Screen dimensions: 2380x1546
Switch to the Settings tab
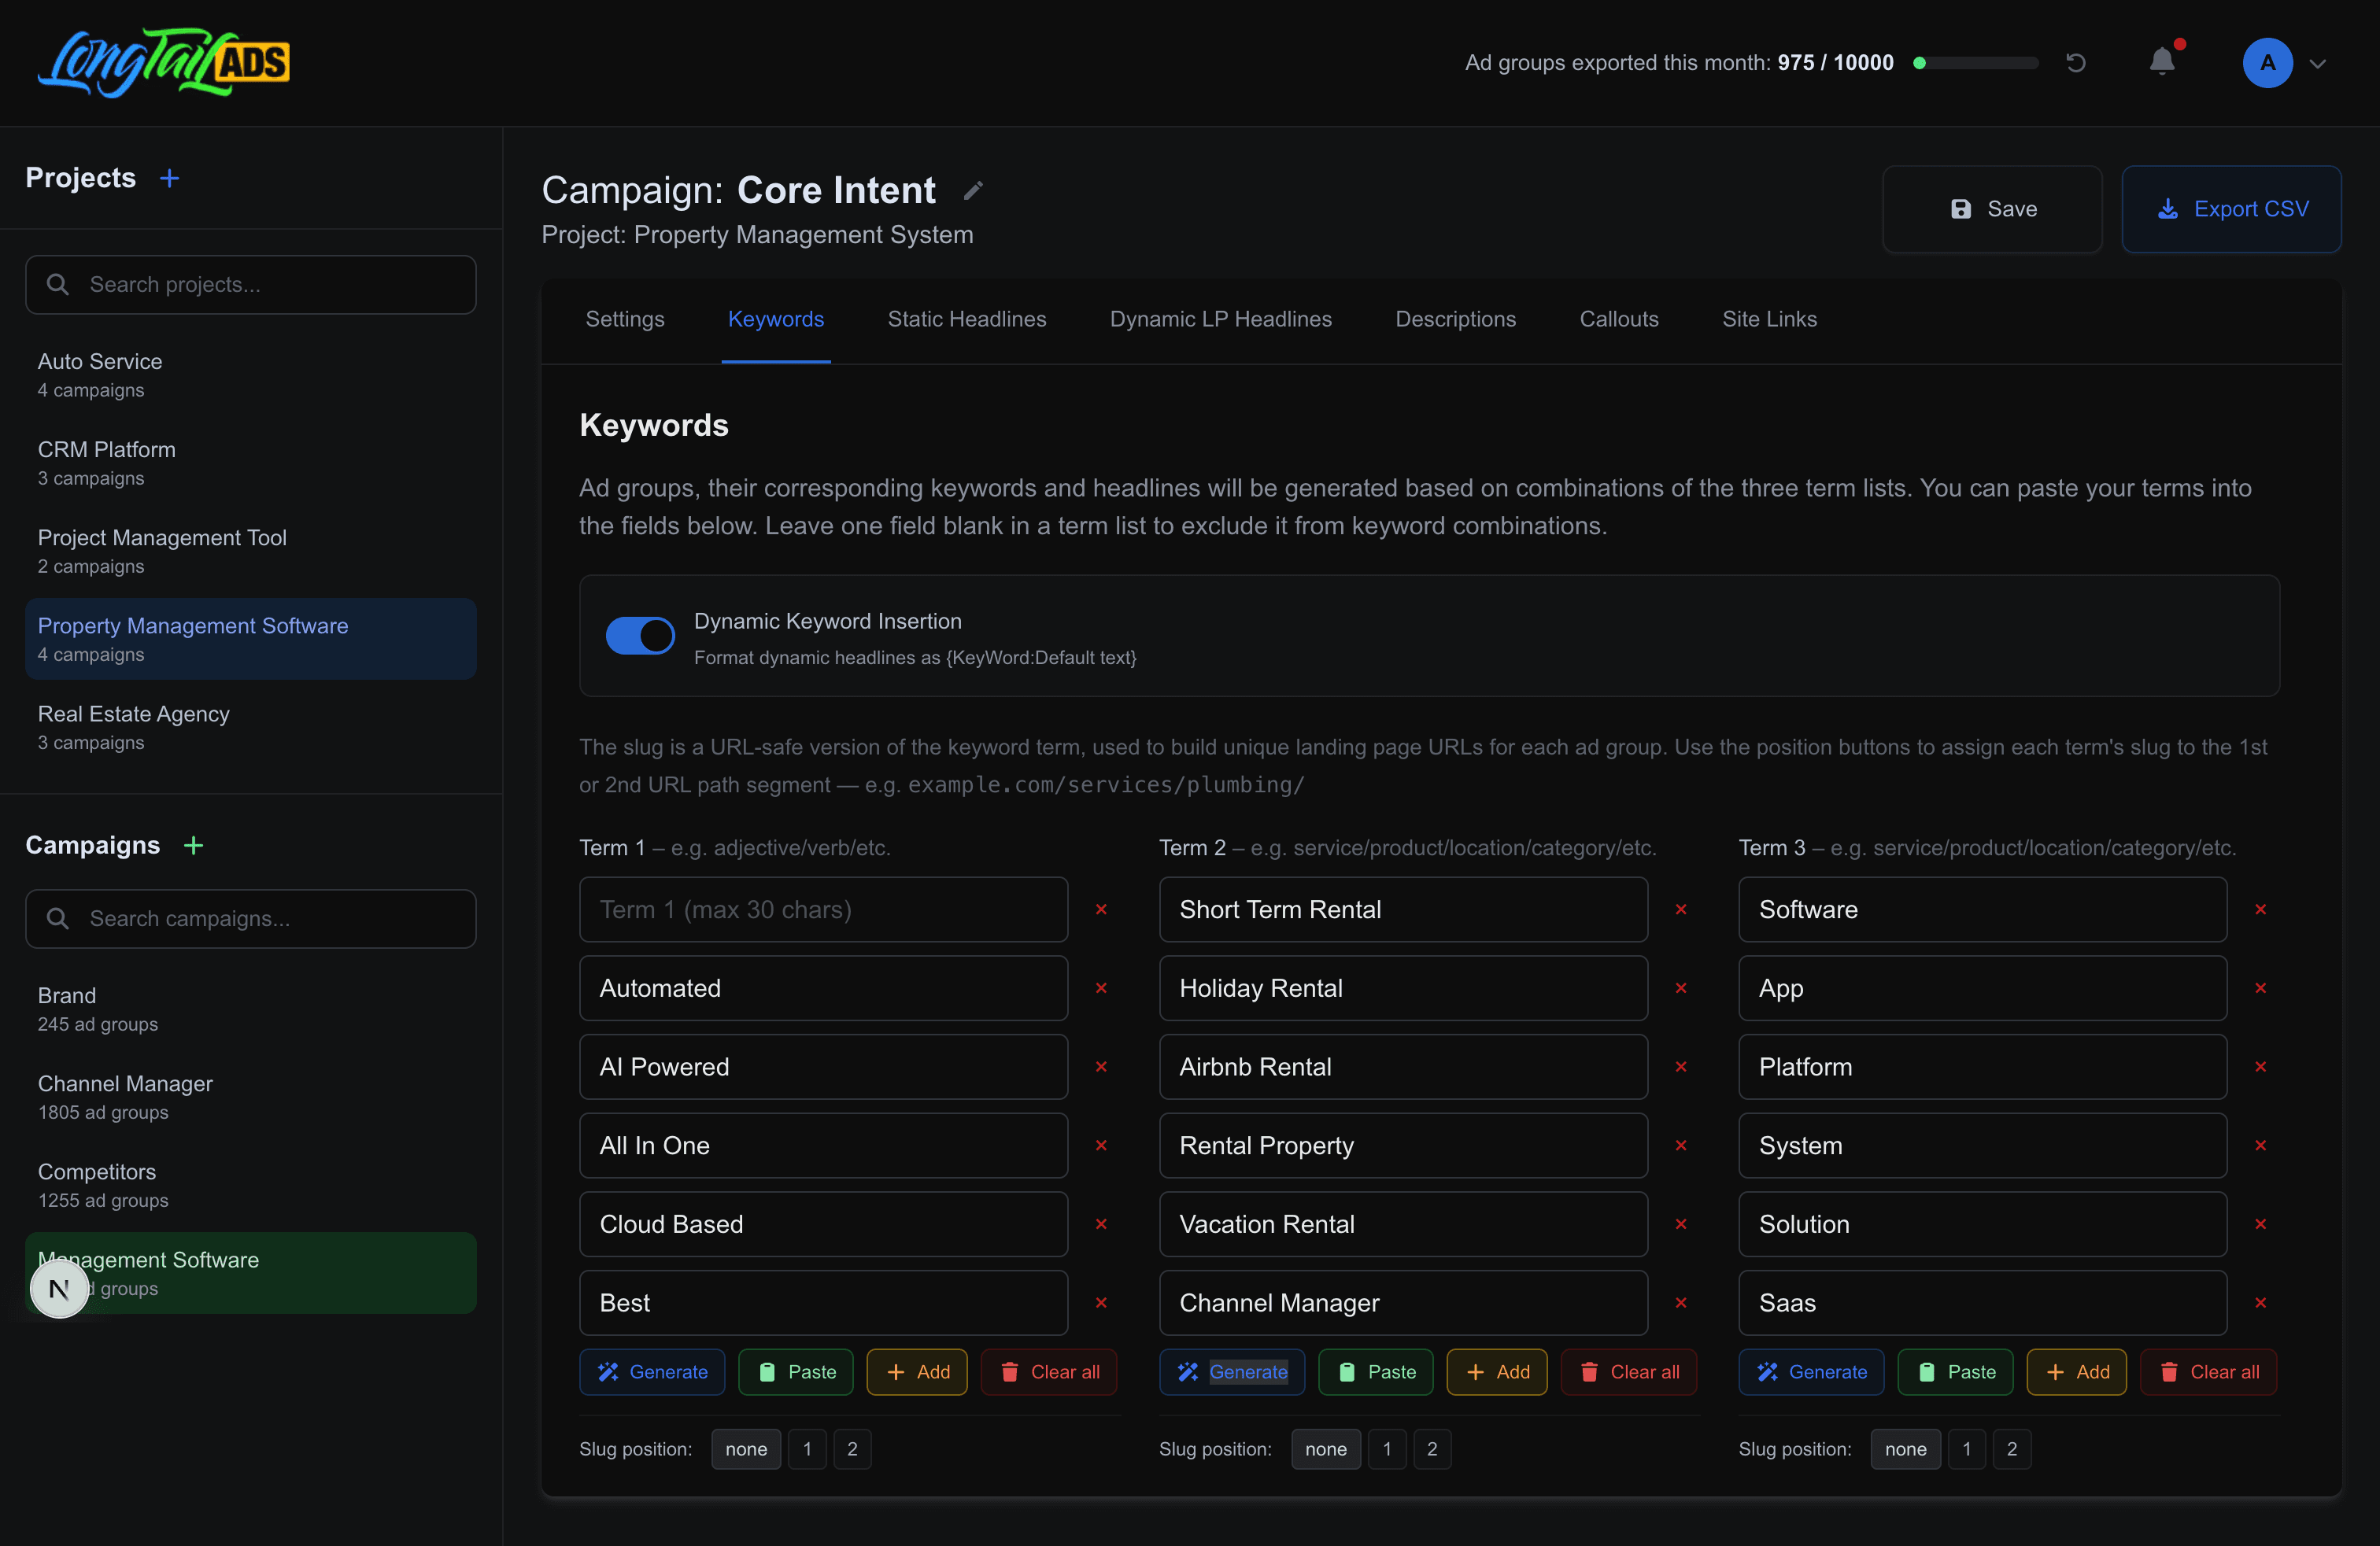625,319
